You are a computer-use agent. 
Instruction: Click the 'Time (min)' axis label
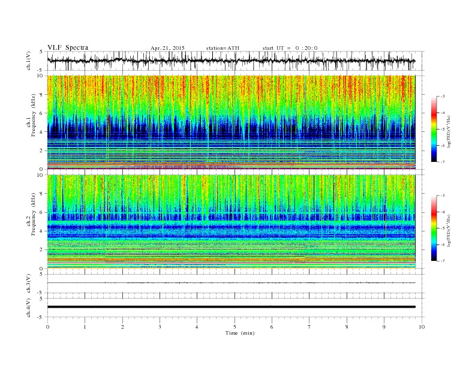240,333
